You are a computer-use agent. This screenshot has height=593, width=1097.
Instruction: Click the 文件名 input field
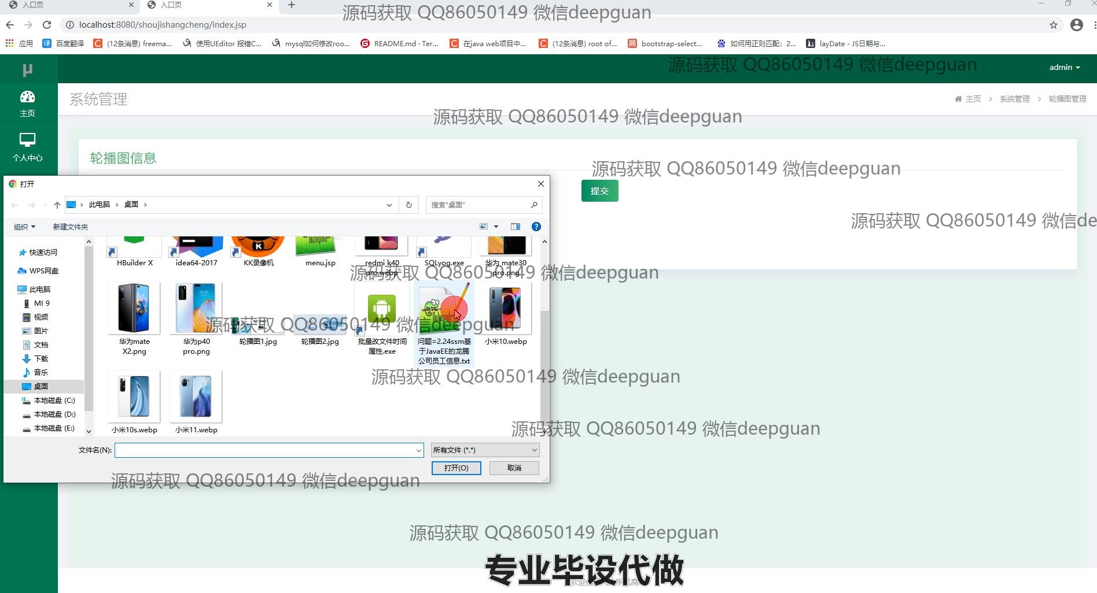(x=265, y=450)
